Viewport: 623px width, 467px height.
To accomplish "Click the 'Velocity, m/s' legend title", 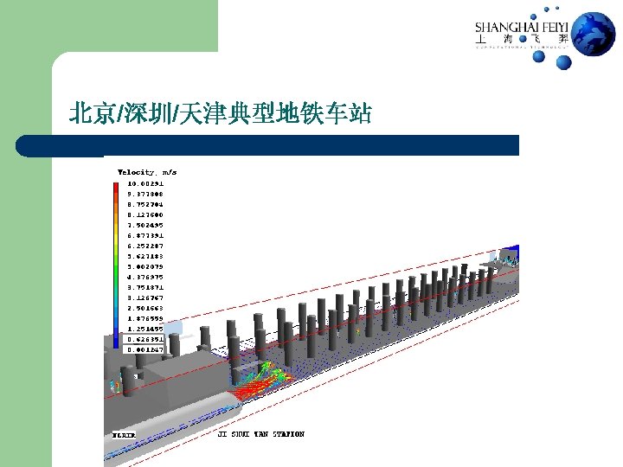I will point(147,172).
